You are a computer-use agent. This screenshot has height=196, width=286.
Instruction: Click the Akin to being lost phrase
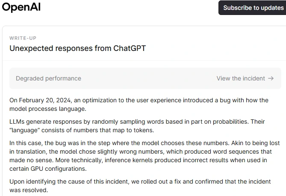(255, 143)
